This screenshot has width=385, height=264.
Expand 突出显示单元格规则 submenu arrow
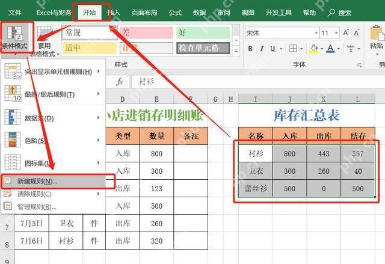click(99, 72)
